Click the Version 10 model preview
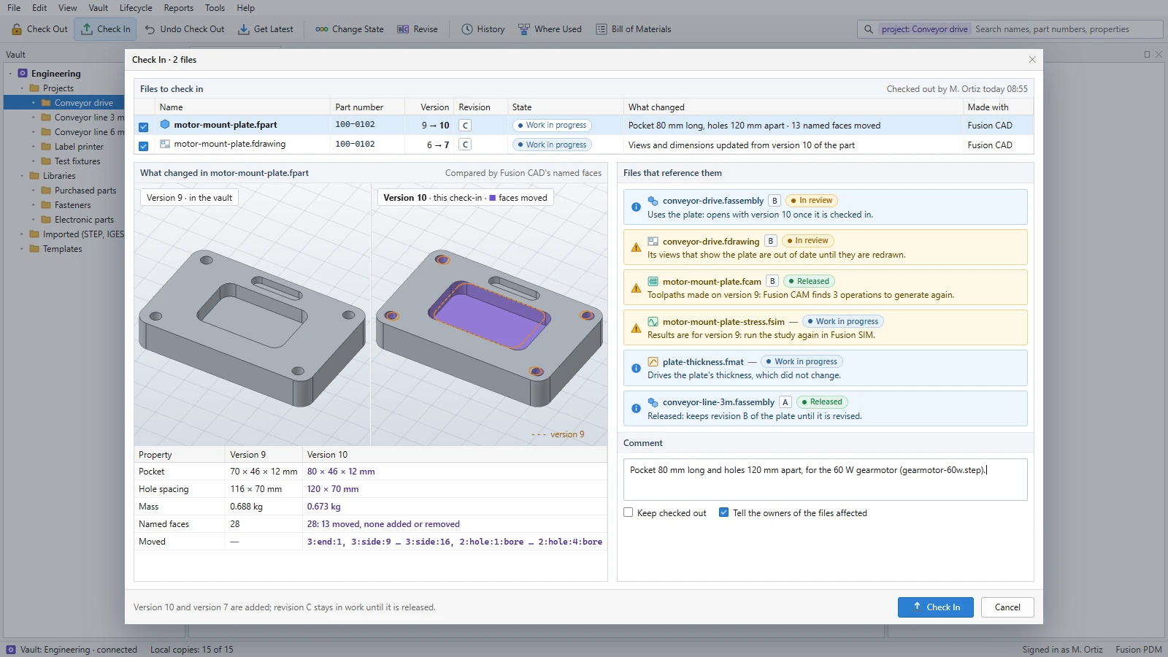 489,315
